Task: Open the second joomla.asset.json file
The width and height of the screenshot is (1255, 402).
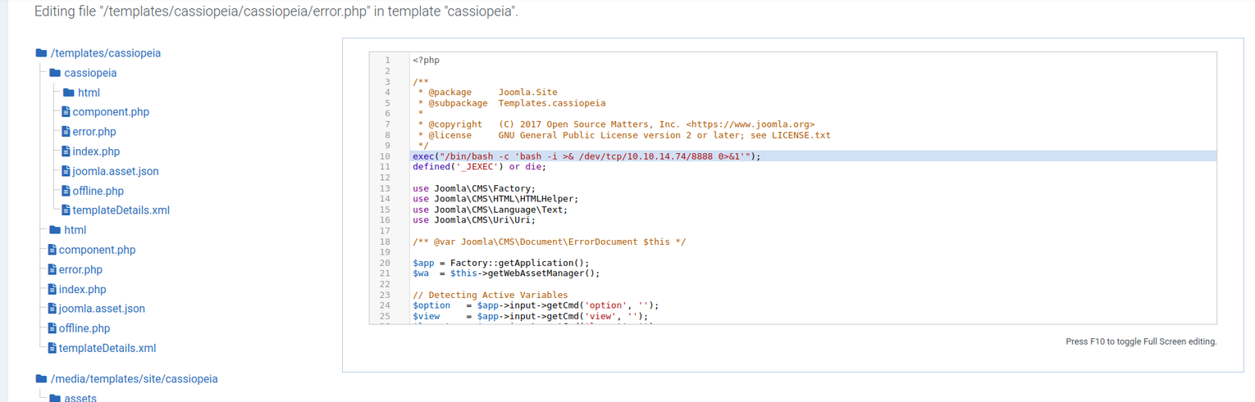Action: [x=102, y=309]
